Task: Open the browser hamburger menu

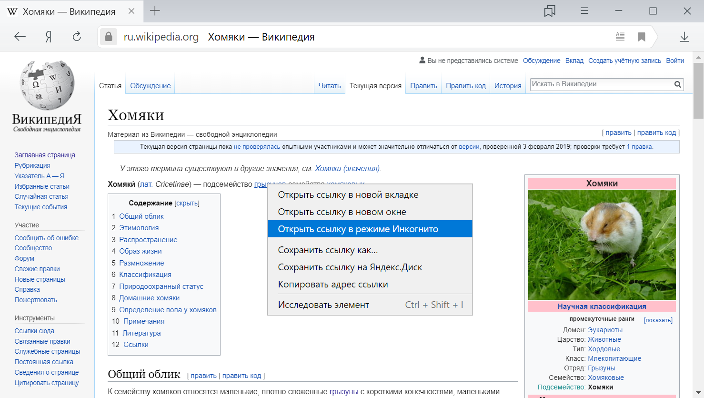Action: point(584,11)
